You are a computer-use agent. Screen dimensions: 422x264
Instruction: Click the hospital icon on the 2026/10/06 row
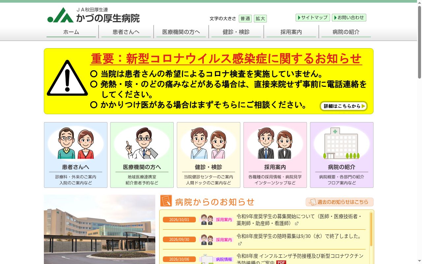(207, 259)
